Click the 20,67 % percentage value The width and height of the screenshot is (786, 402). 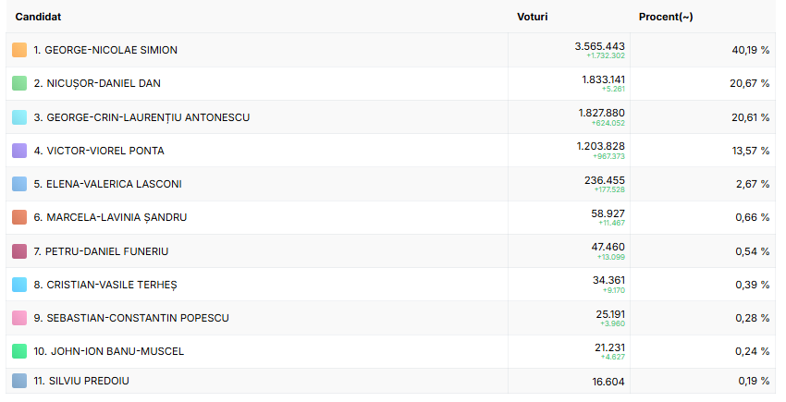point(750,83)
